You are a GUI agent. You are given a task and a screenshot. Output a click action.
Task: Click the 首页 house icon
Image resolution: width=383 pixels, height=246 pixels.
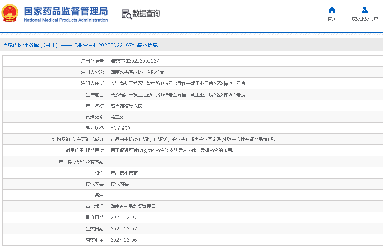[x=332, y=10]
